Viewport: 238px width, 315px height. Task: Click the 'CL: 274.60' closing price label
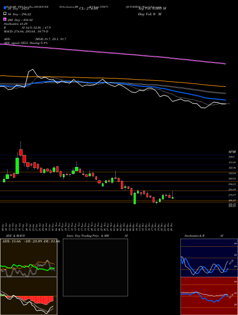(x=89, y=9)
